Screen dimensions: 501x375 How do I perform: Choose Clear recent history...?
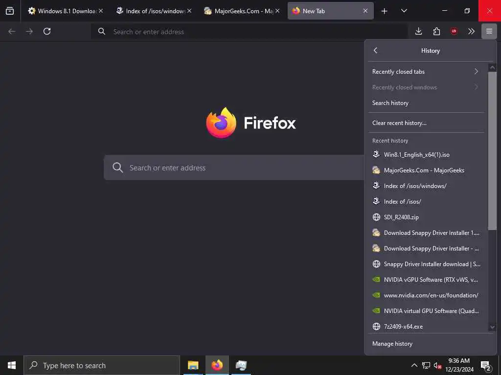point(426,123)
